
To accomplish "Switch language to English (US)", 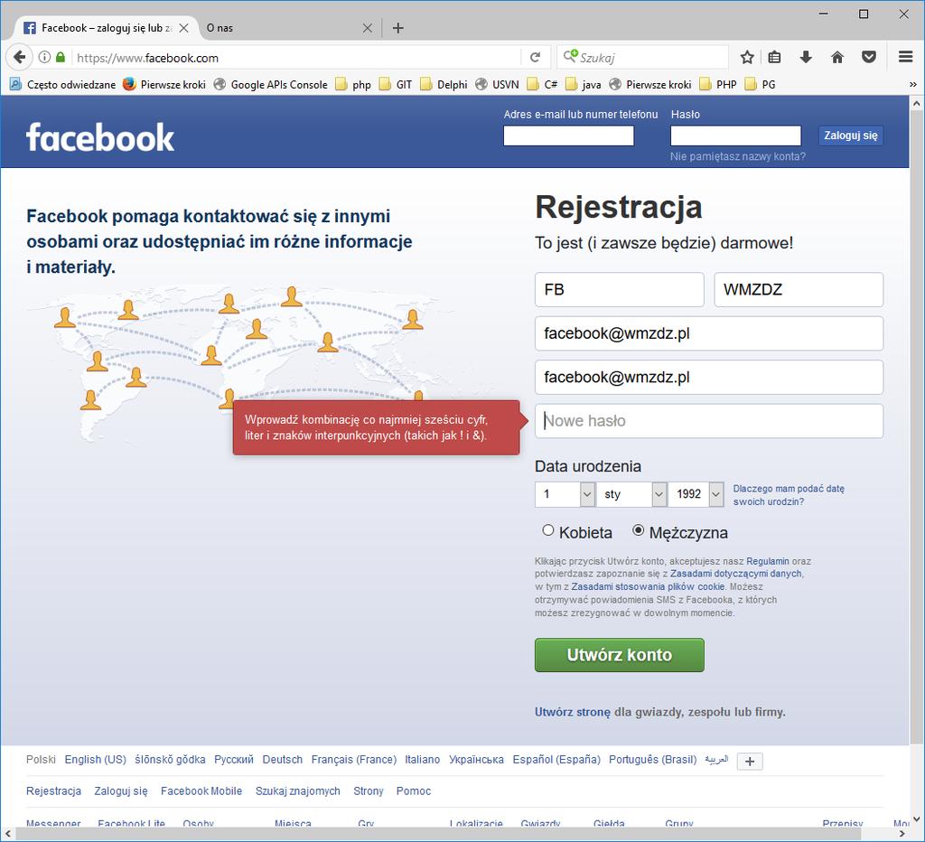I will [96, 760].
